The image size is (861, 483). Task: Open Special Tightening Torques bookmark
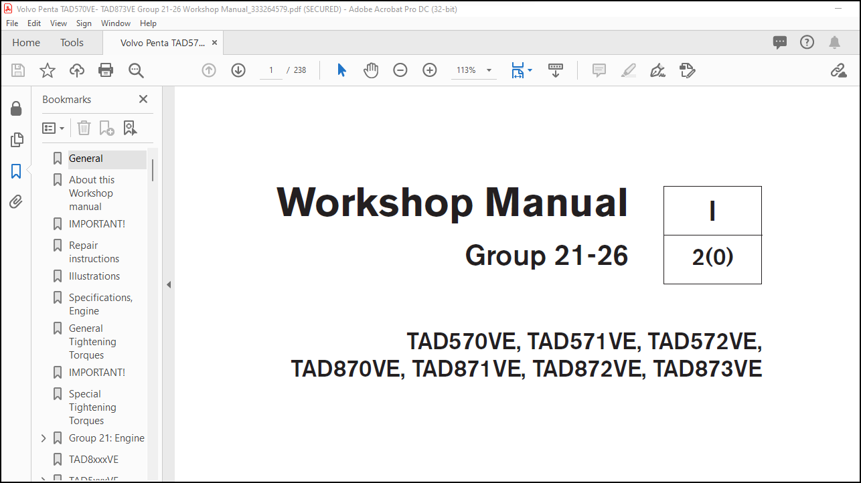(x=92, y=407)
